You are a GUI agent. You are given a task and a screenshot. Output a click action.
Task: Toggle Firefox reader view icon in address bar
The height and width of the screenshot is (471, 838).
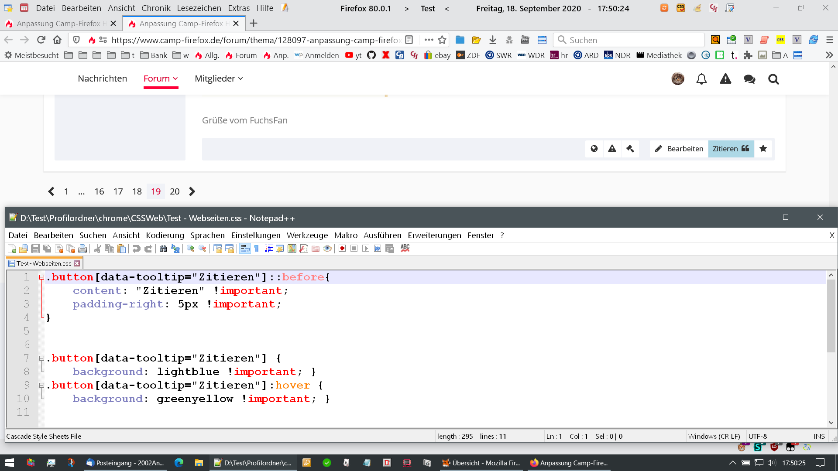pos(409,40)
